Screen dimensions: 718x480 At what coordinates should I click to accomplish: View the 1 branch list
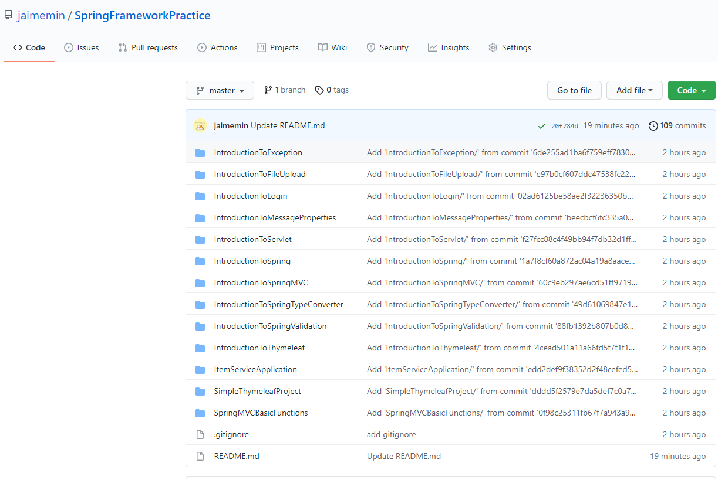coord(285,90)
